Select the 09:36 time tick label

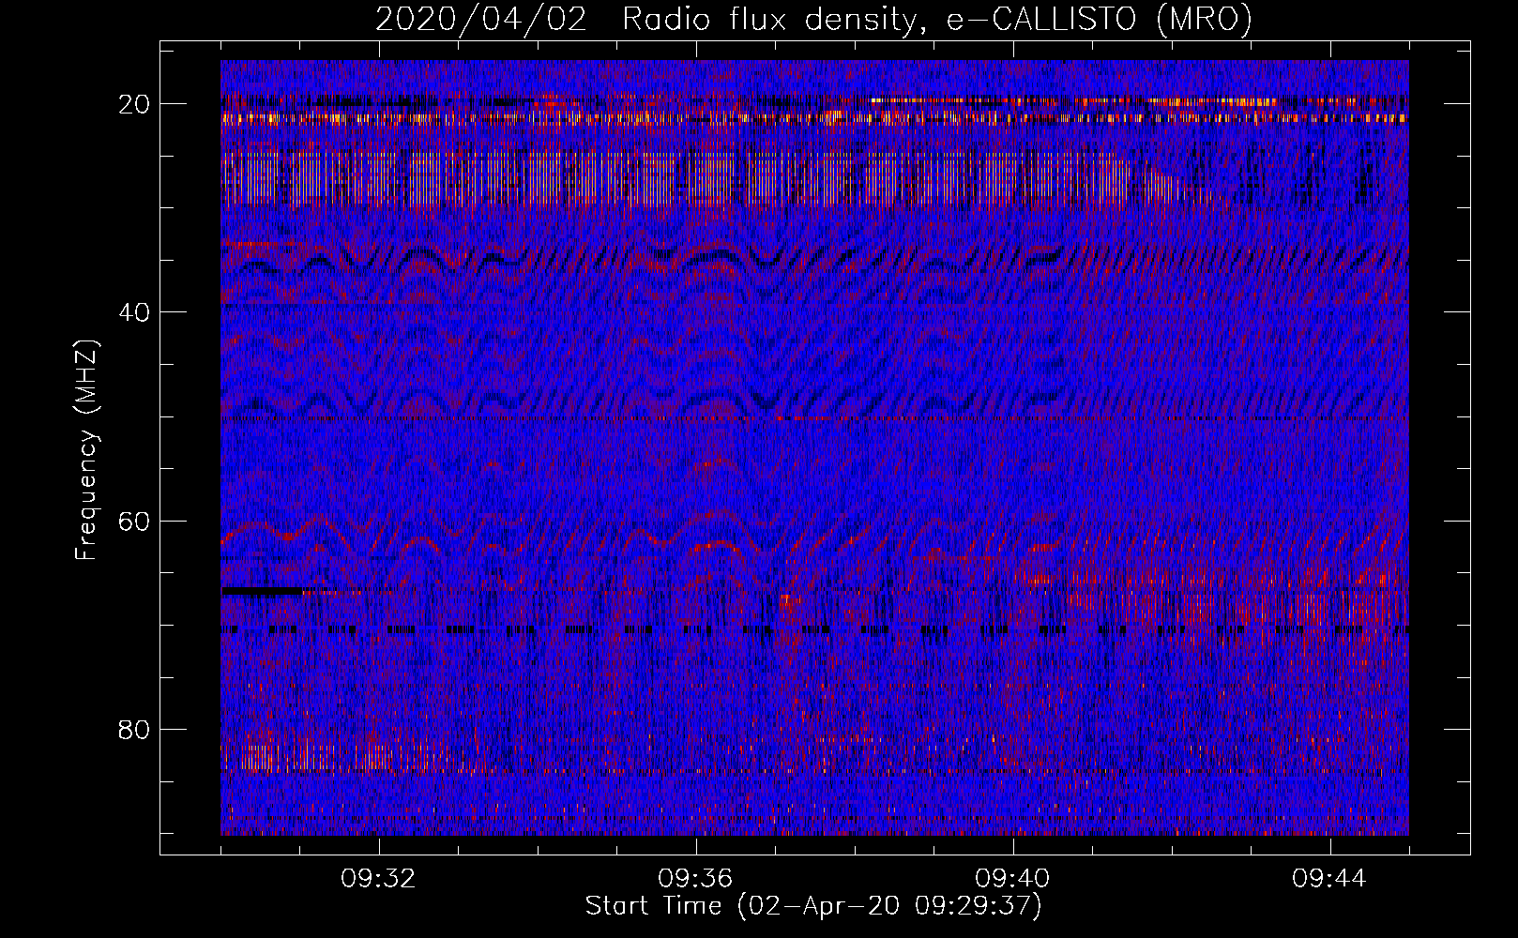pyautogui.click(x=695, y=879)
